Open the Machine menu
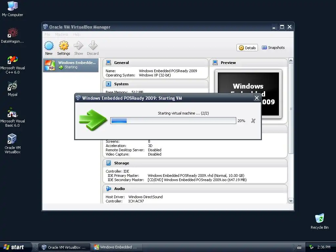The image size is (336, 252). click(x=61, y=34)
